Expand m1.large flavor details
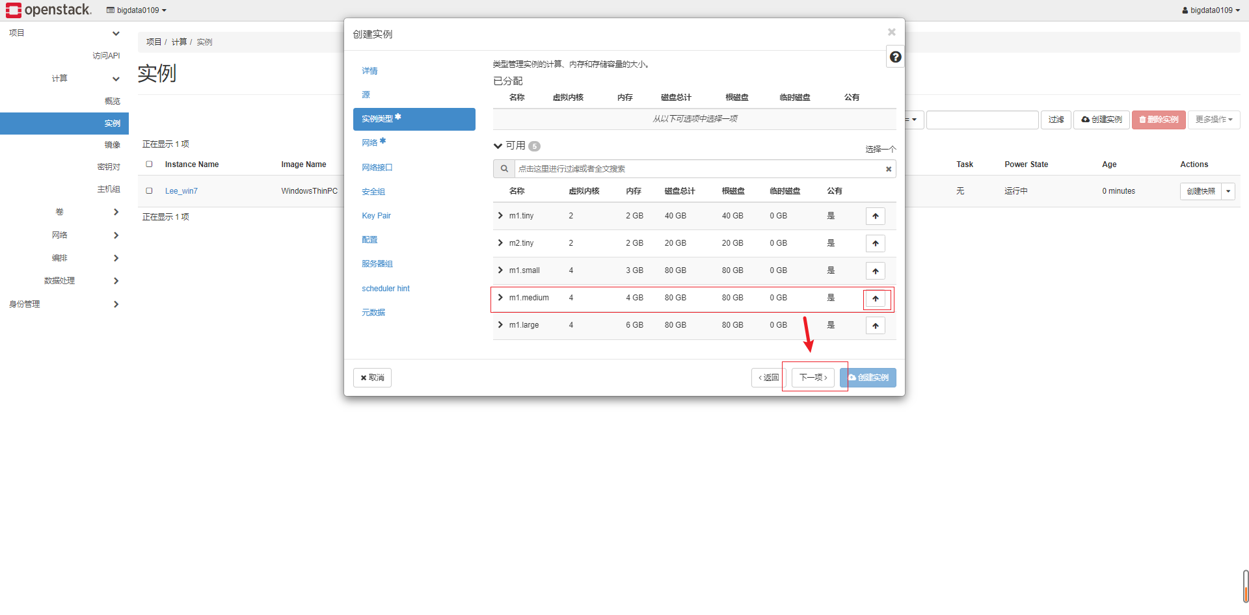Screen dimensions: 1249x615 pyautogui.click(x=500, y=324)
